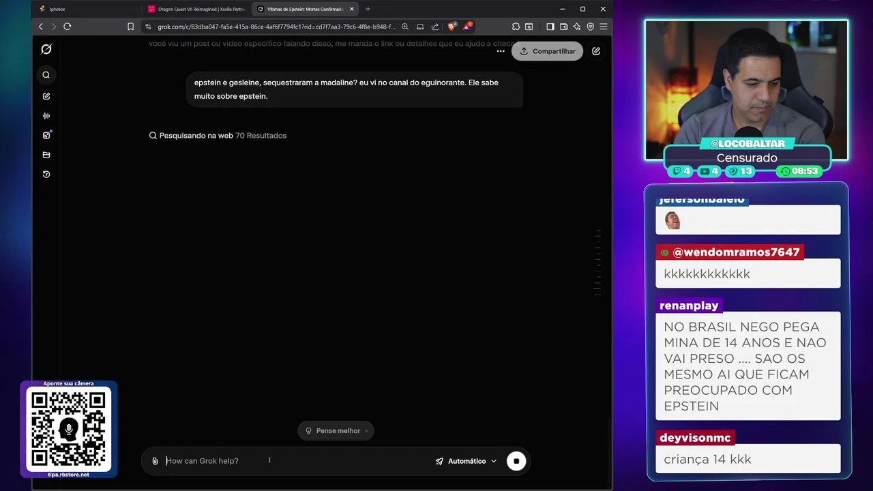Open the Automático model dropdown
873x491 pixels.
pos(467,461)
